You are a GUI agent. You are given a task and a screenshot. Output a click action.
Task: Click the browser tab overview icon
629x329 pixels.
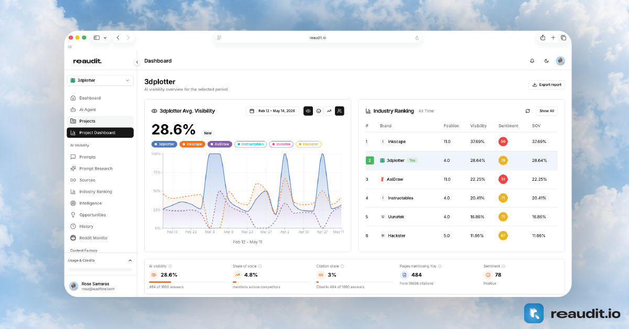pyautogui.click(x=563, y=38)
